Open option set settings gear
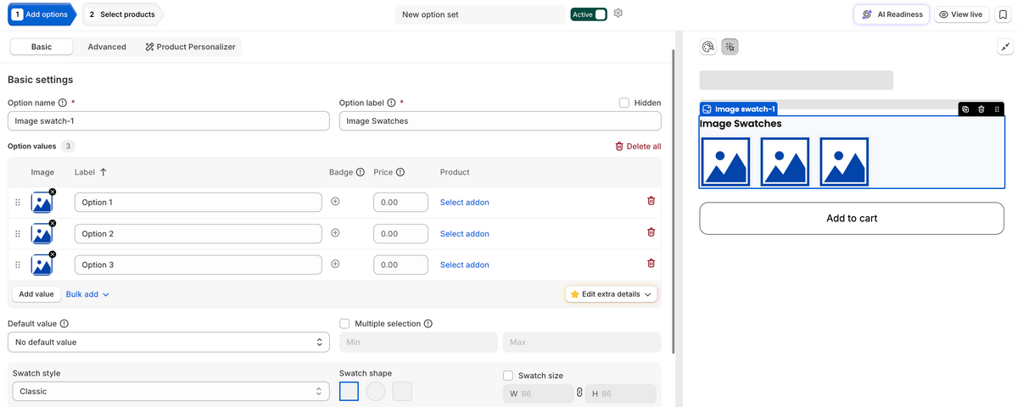Screen dimensions: 1018x407 (x=618, y=14)
